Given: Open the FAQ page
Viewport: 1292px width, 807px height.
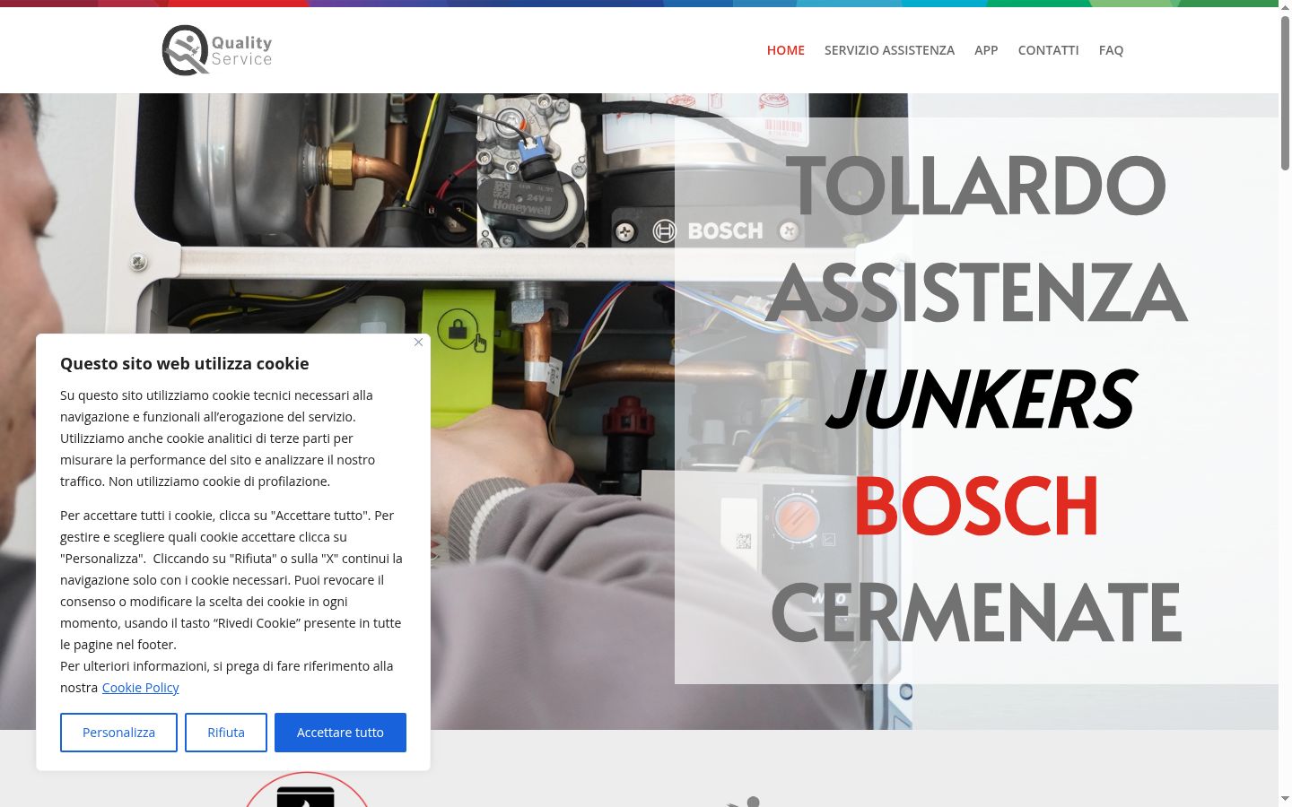Looking at the screenshot, I should 1111,50.
